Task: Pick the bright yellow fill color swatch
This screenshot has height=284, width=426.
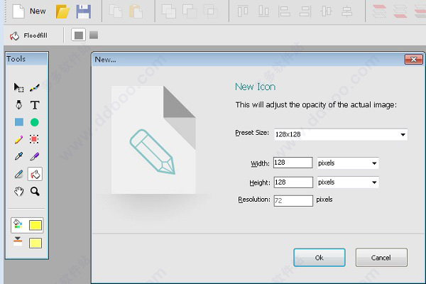Action: [35, 225]
